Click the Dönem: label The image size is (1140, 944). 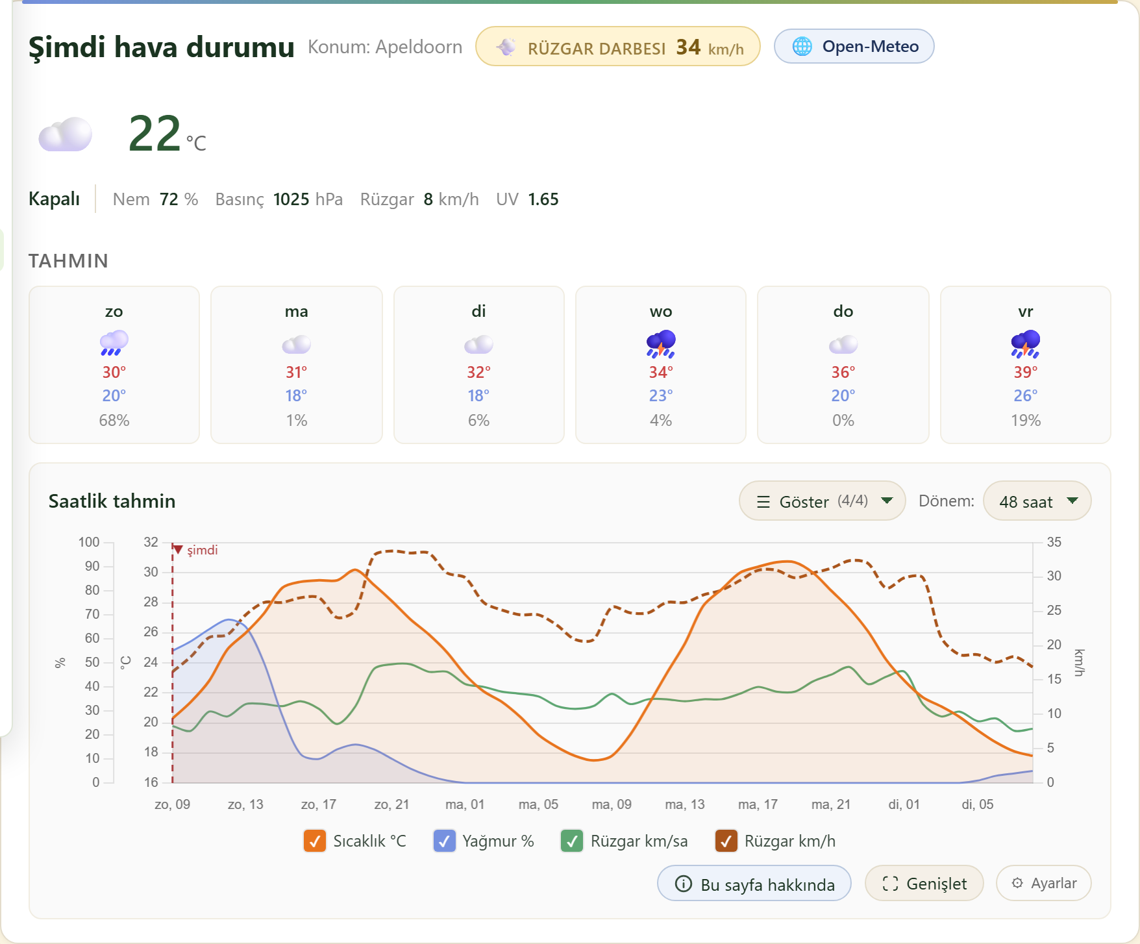[947, 501]
